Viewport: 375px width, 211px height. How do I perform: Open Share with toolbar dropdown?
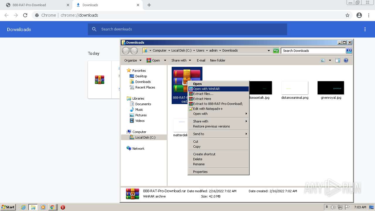[x=181, y=60]
